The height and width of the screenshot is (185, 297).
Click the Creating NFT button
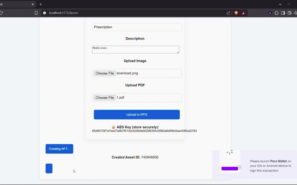(59, 149)
